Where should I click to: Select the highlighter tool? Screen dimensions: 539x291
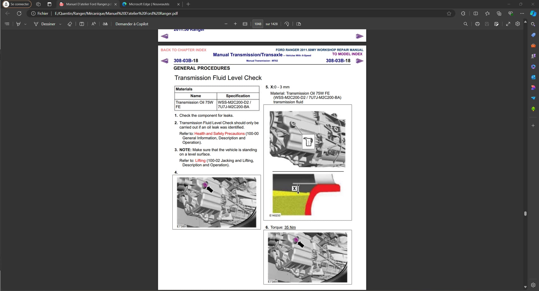pyautogui.click(x=18, y=24)
